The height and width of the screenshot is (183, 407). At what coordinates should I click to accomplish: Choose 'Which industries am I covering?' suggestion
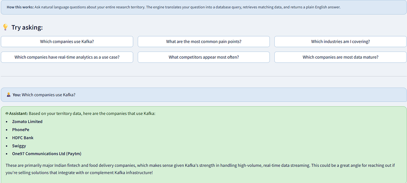pyautogui.click(x=340, y=42)
